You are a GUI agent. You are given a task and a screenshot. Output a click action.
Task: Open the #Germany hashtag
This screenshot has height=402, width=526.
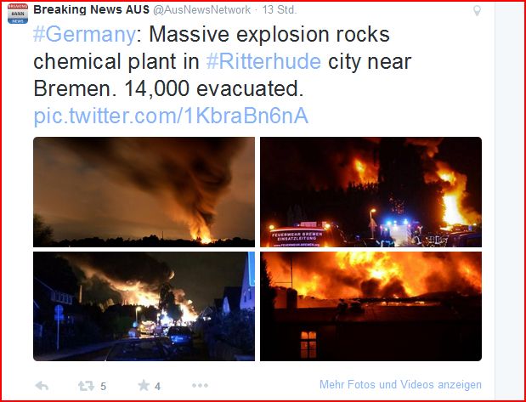[x=84, y=35]
